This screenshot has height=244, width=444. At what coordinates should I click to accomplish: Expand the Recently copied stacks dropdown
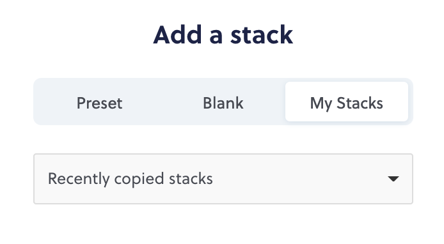click(223, 179)
